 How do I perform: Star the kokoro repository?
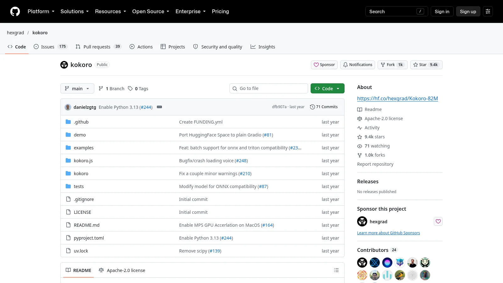tap(426, 65)
